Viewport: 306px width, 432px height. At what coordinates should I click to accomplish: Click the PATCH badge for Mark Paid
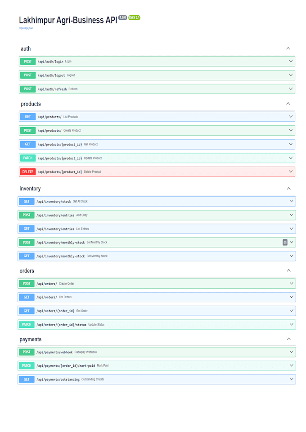27,366
